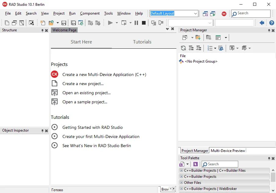Open the Component menu
The height and width of the screenshot is (193, 276).
(90, 13)
